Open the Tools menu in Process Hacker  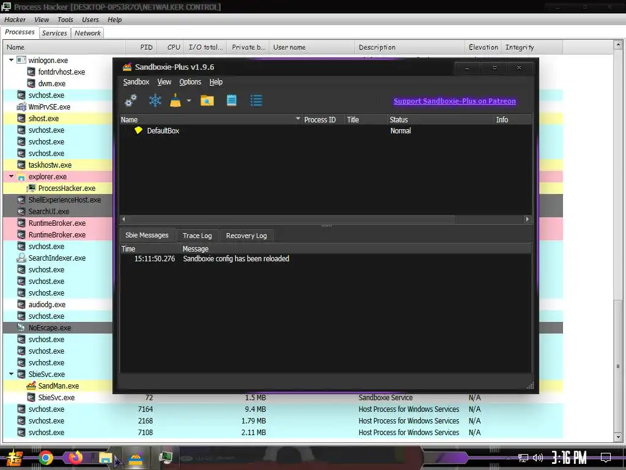pyautogui.click(x=65, y=20)
